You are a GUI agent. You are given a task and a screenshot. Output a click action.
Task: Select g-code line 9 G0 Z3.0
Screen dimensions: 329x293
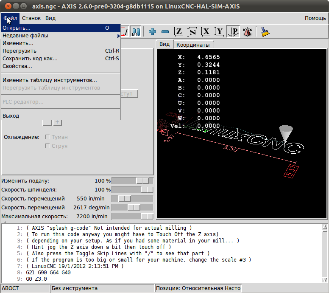coord(36,279)
